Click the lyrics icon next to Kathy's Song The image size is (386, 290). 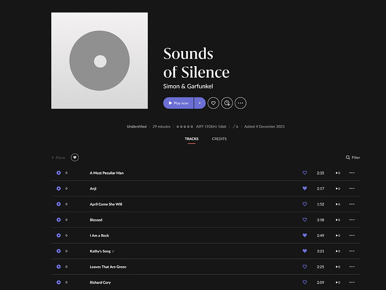[113, 251]
